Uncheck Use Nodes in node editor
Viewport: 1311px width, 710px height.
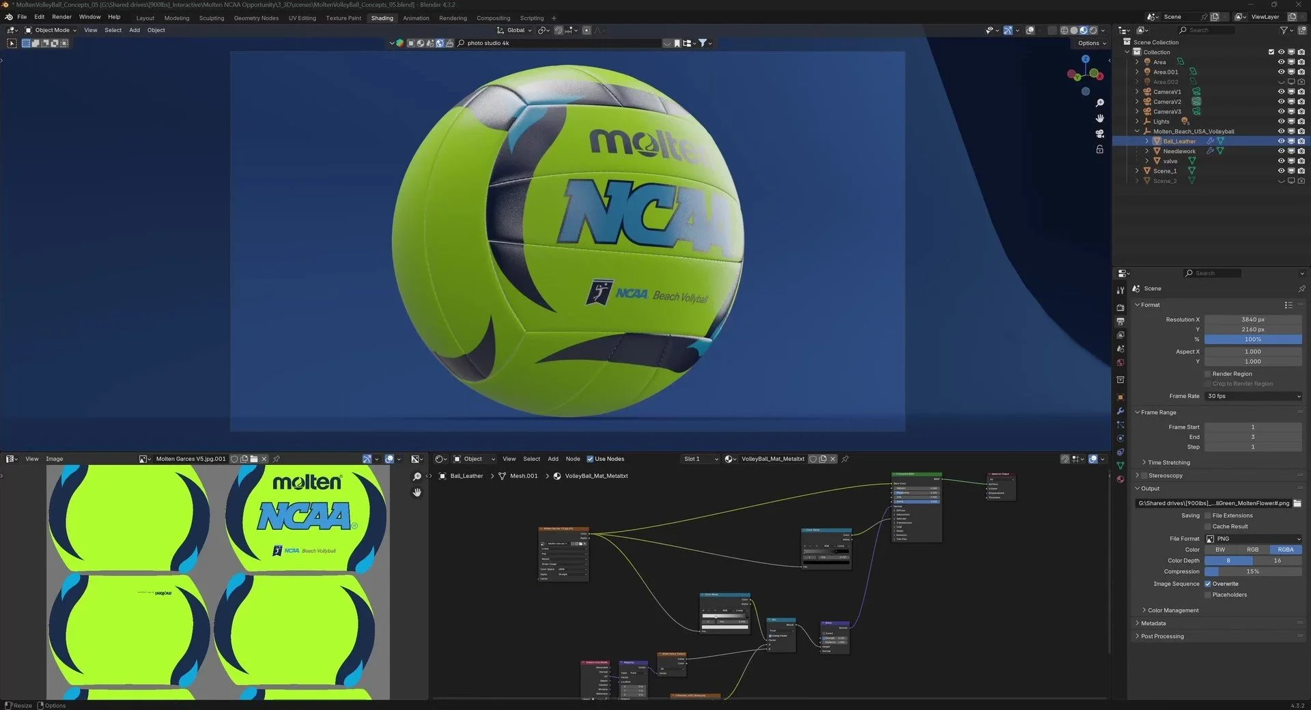coord(590,459)
